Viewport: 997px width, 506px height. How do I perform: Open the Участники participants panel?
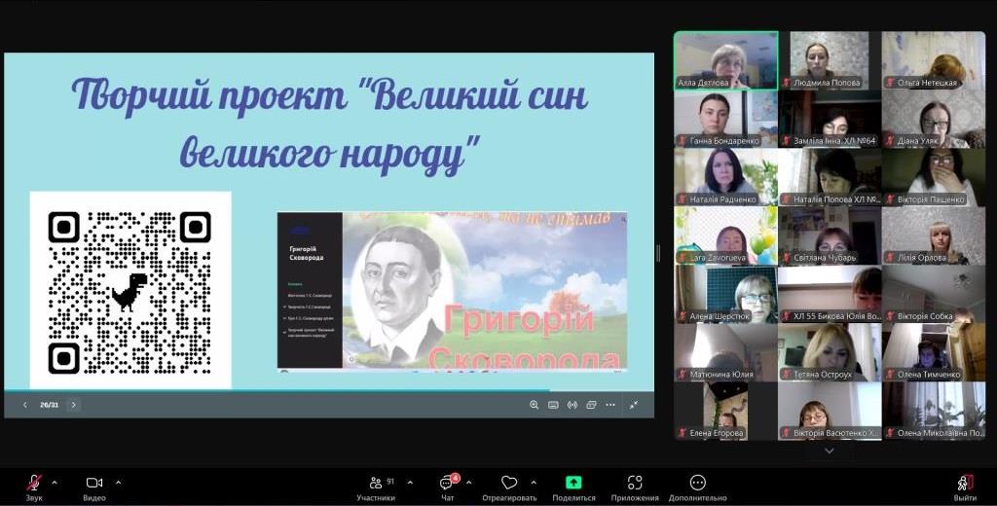coord(377,488)
